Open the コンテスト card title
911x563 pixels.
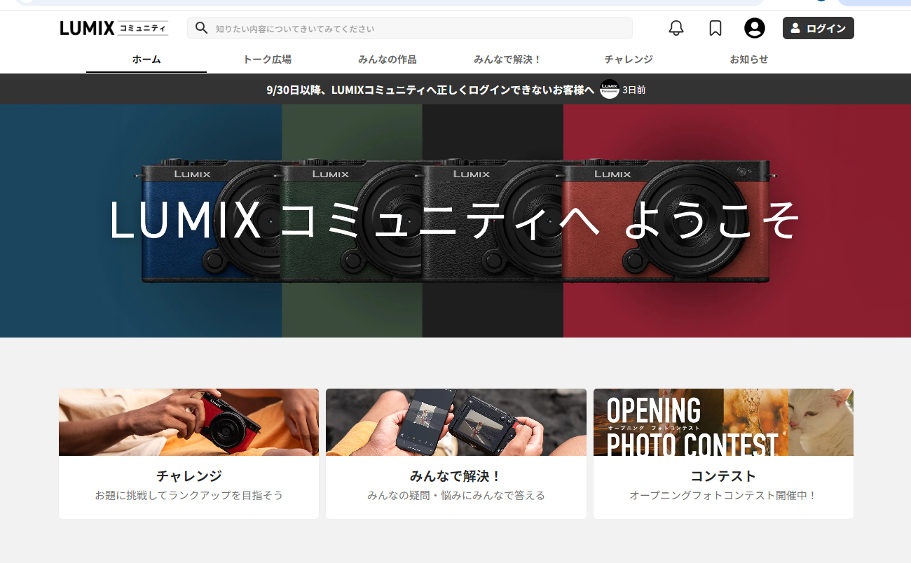[x=723, y=476]
